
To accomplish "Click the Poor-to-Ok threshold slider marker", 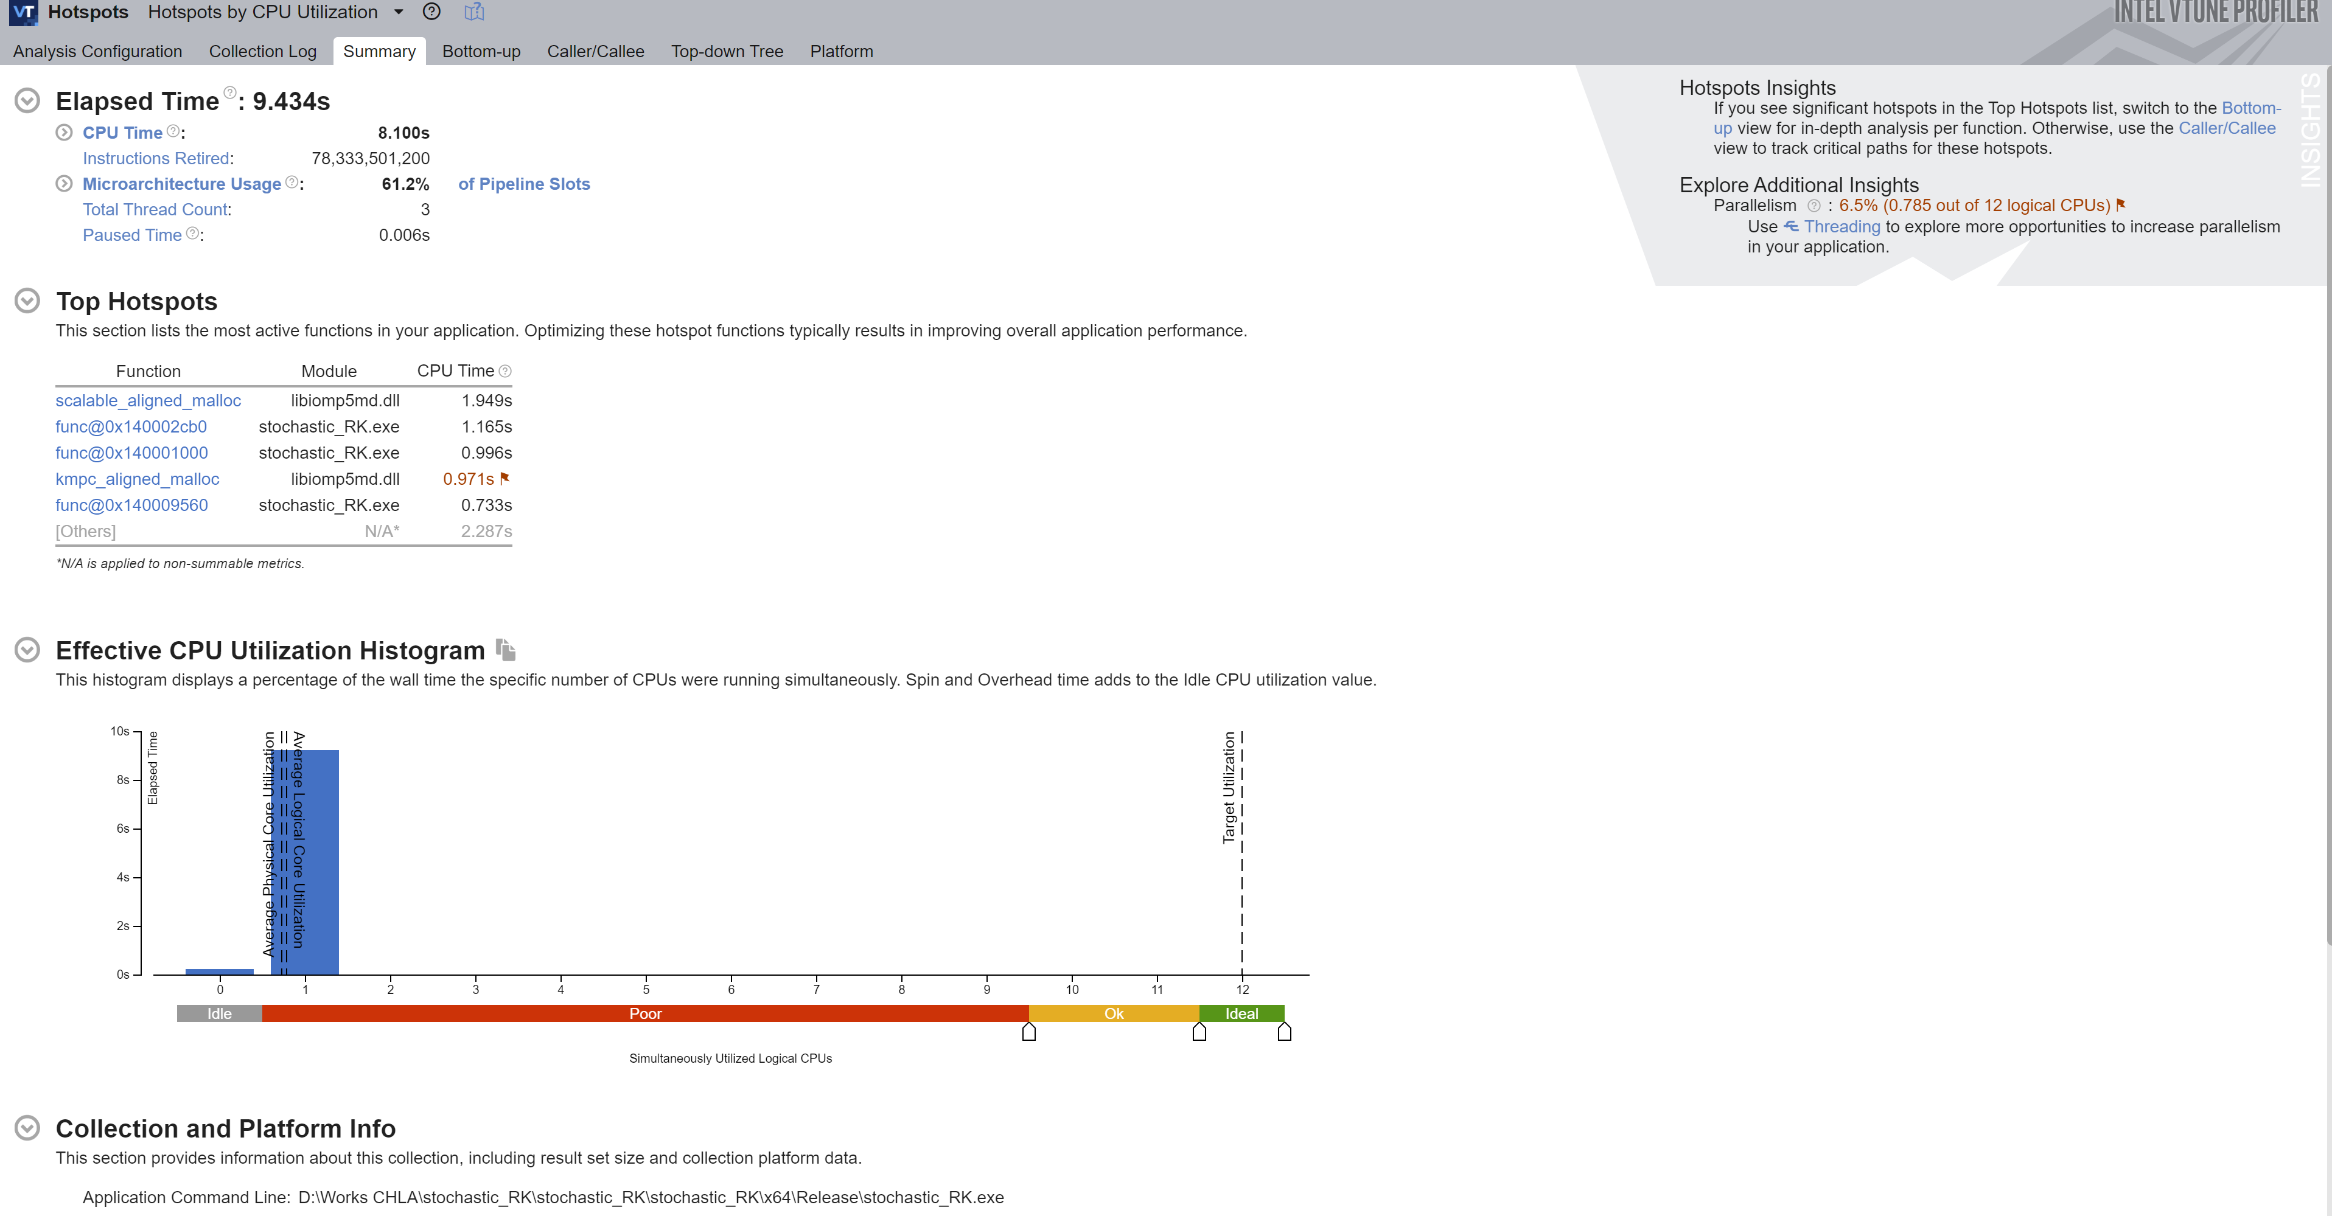I will point(1028,1032).
